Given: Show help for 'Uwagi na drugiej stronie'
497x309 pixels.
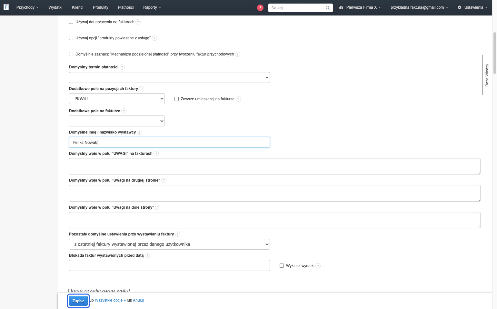Looking at the screenshot, I should point(164,180).
